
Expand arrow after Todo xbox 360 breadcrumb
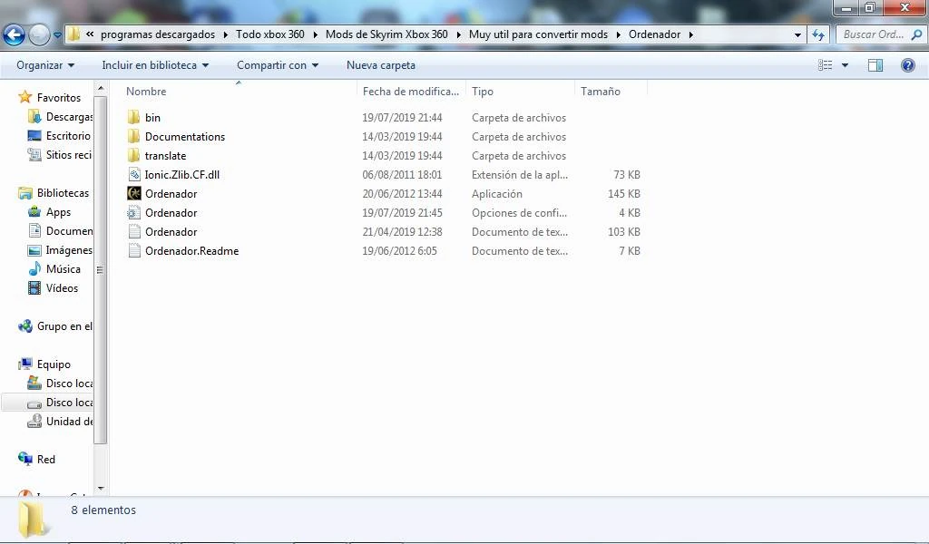pos(315,35)
